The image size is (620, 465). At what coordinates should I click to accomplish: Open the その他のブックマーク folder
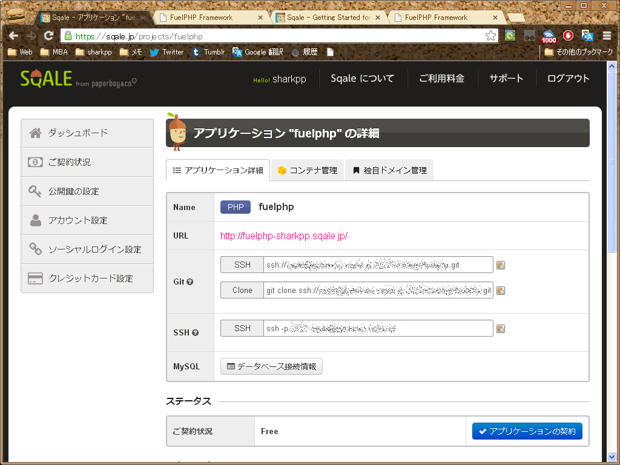(578, 52)
